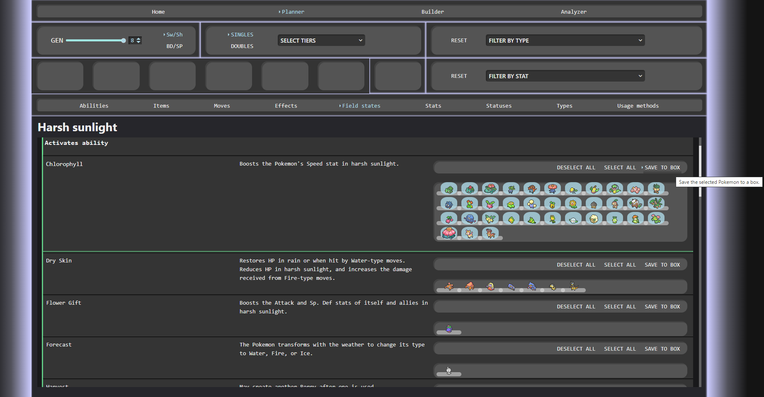Select Cherubi in the Chlorophyll list

pos(449,218)
